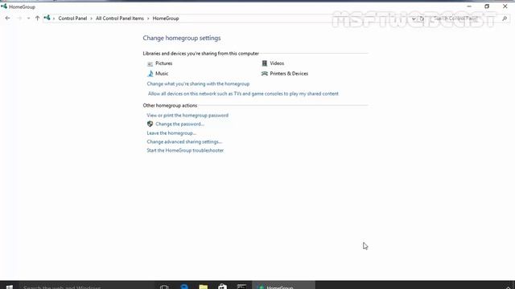515x289 pixels.
Task: Start the HomeGroup troubleshooter
Action: point(185,150)
